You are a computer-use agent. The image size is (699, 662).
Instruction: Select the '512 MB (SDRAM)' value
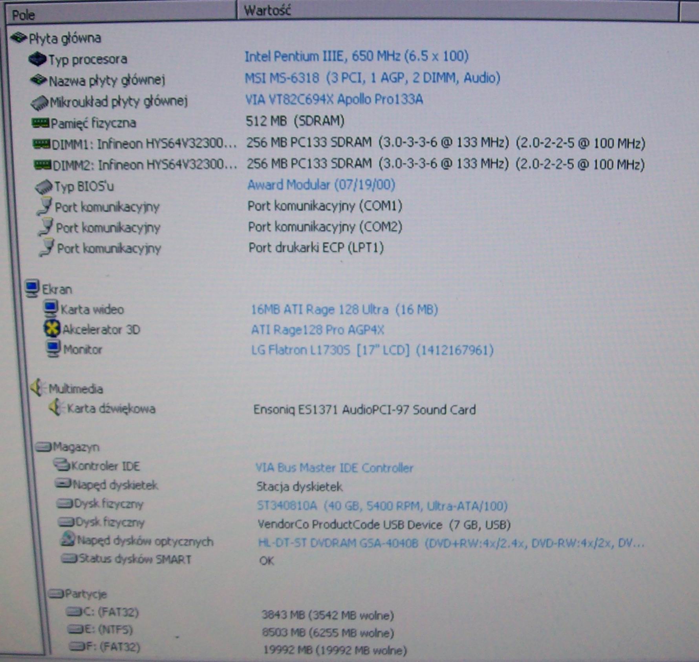295,121
